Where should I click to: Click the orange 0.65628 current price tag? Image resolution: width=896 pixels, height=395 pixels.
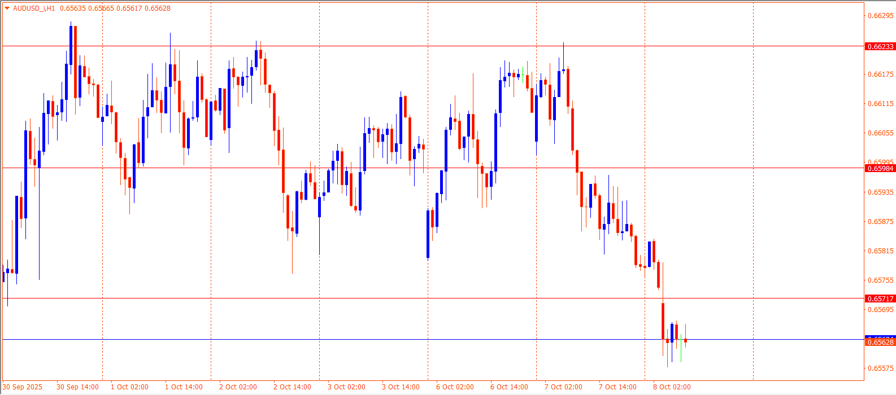880,343
